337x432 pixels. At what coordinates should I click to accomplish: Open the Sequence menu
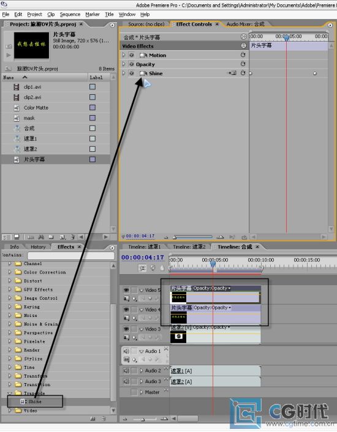pos(70,14)
